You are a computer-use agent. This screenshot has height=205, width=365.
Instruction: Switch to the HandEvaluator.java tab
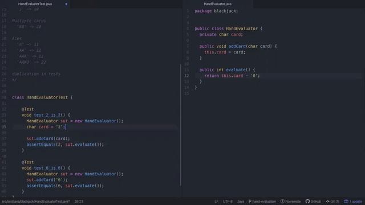click(x=217, y=4)
